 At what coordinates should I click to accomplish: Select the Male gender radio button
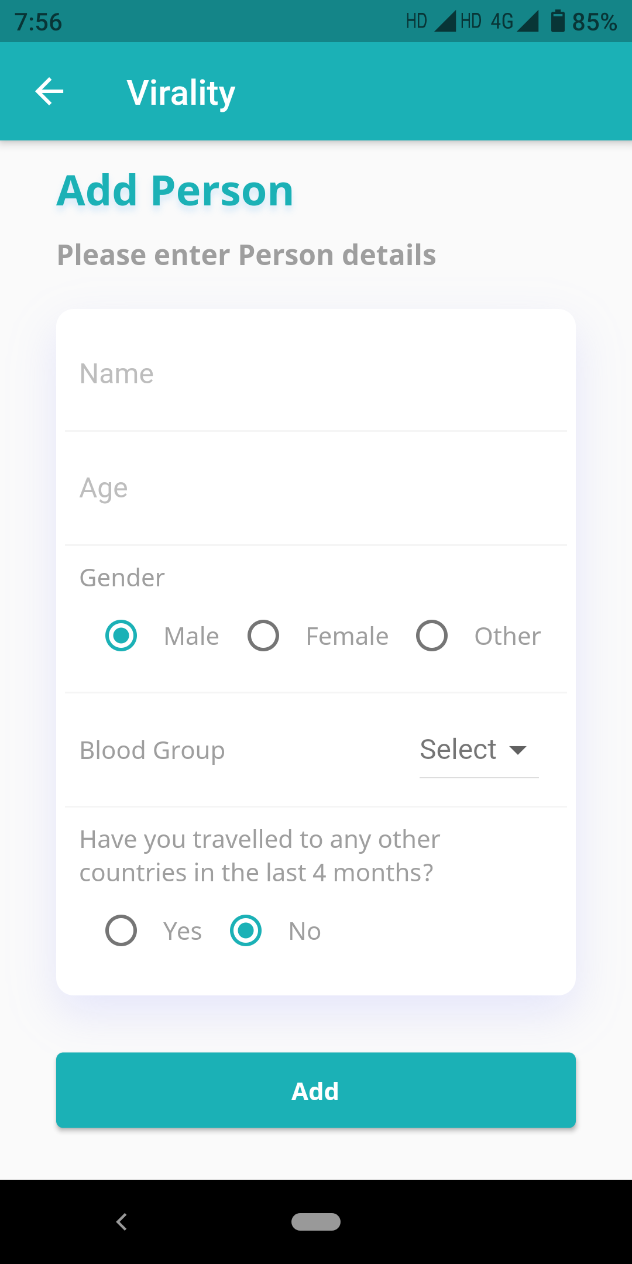[x=121, y=636]
